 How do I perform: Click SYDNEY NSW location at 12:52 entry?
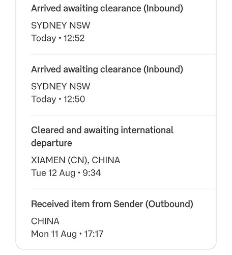tap(61, 25)
